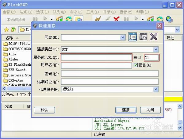The width and height of the screenshot is (184, 139).
Task: Click the right pane pause icon
Action: click(x=126, y=19)
